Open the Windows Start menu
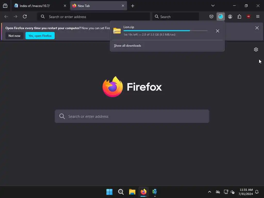The width and height of the screenshot is (264, 198). pyautogui.click(x=109, y=192)
